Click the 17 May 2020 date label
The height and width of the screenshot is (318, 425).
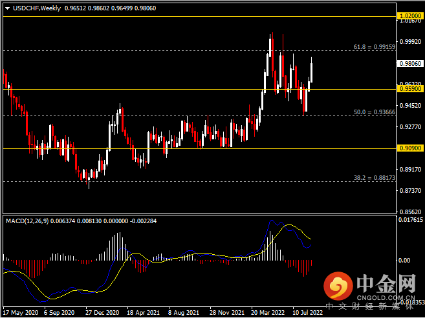[21, 313]
